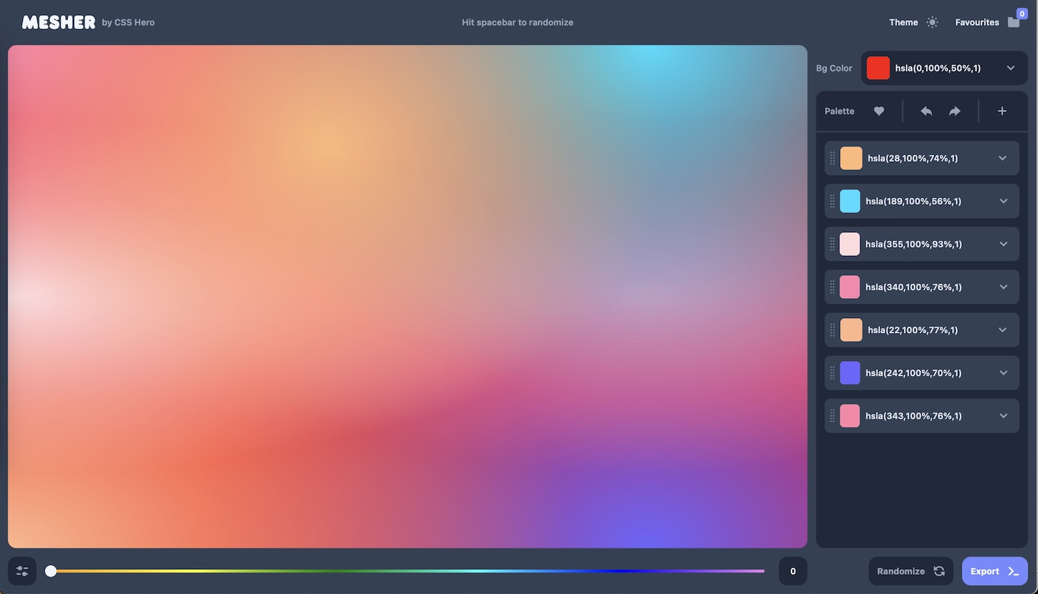Select the hsla(0,100%,50%,1) background value text
Image resolution: width=1038 pixels, height=594 pixels.
coord(938,68)
